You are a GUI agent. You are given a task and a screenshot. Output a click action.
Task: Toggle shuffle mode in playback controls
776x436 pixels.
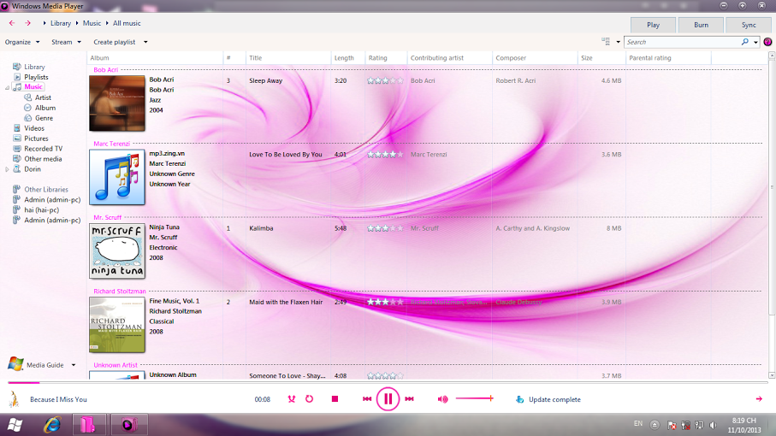(292, 399)
